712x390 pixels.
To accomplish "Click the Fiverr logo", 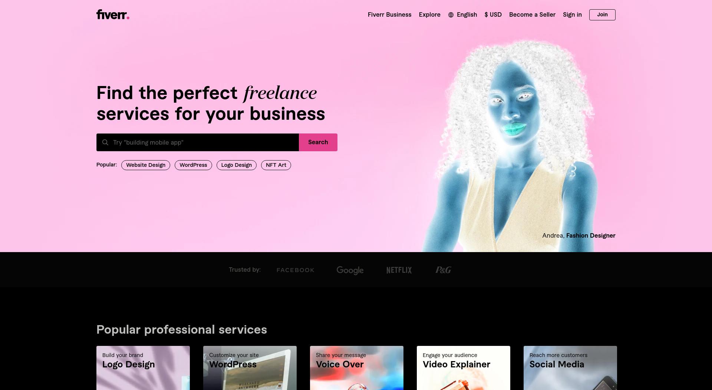I will [x=113, y=14].
